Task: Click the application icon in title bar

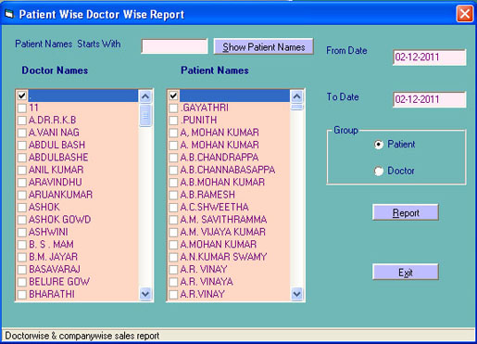Action: point(9,14)
